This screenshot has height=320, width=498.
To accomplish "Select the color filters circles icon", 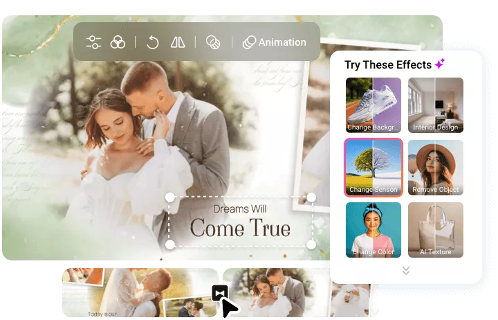I will (x=118, y=42).
